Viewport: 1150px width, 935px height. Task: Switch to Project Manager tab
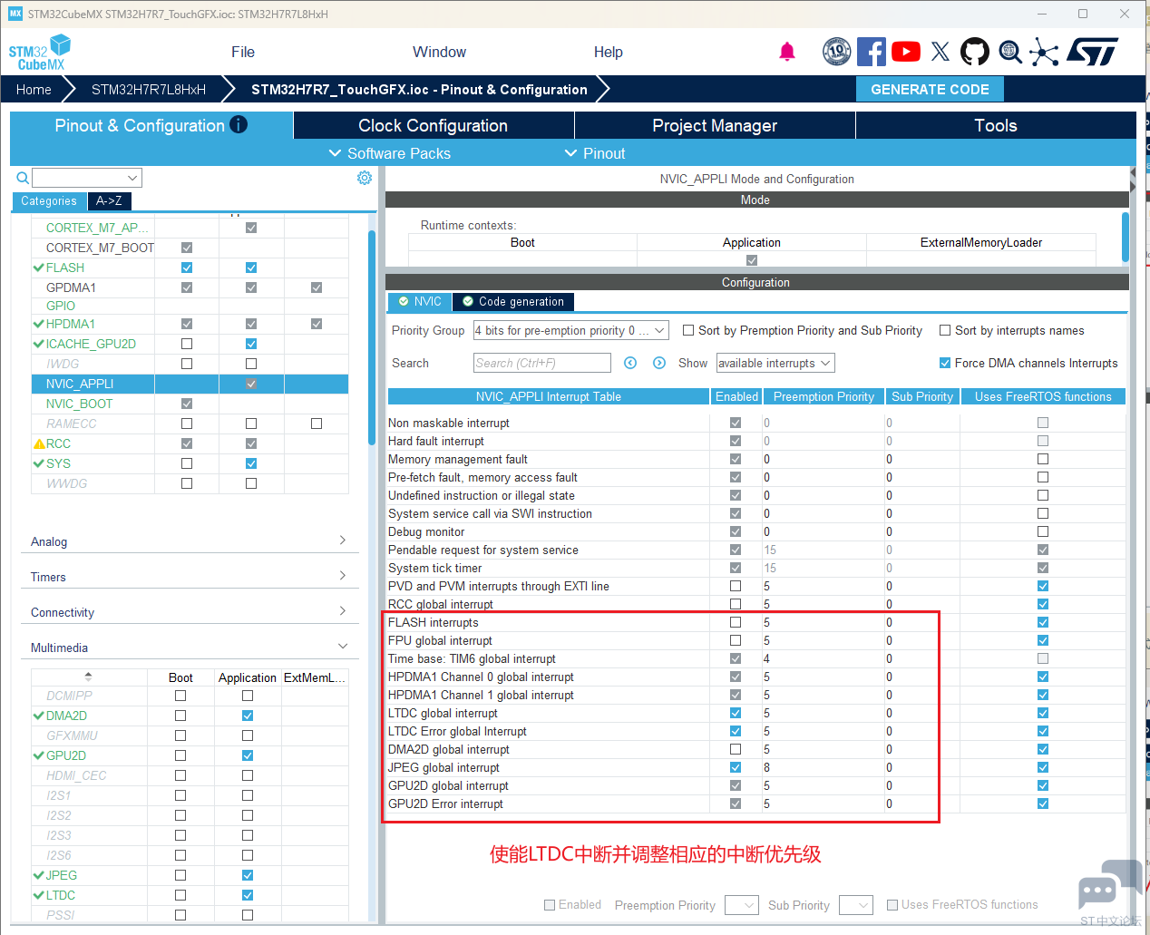click(x=715, y=125)
